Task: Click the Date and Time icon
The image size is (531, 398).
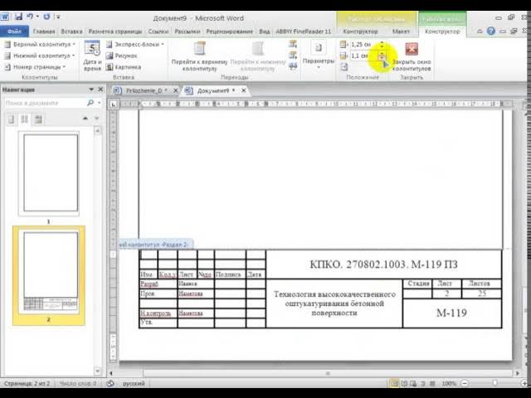Action: tap(92, 56)
